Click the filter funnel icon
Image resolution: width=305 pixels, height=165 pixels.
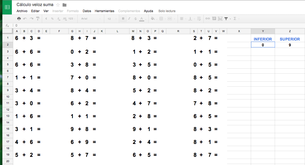click(x=226, y=19)
